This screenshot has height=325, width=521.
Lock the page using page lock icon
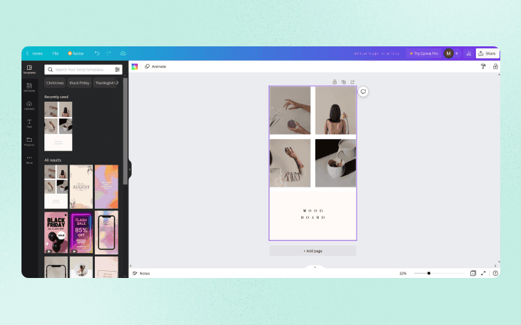335,82
